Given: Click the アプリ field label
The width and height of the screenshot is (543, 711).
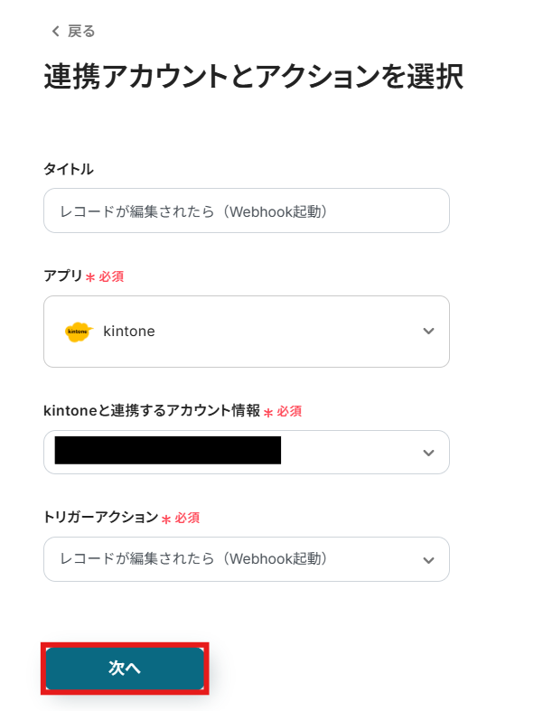Looking at the screenshot, I should tap(62, 276).
